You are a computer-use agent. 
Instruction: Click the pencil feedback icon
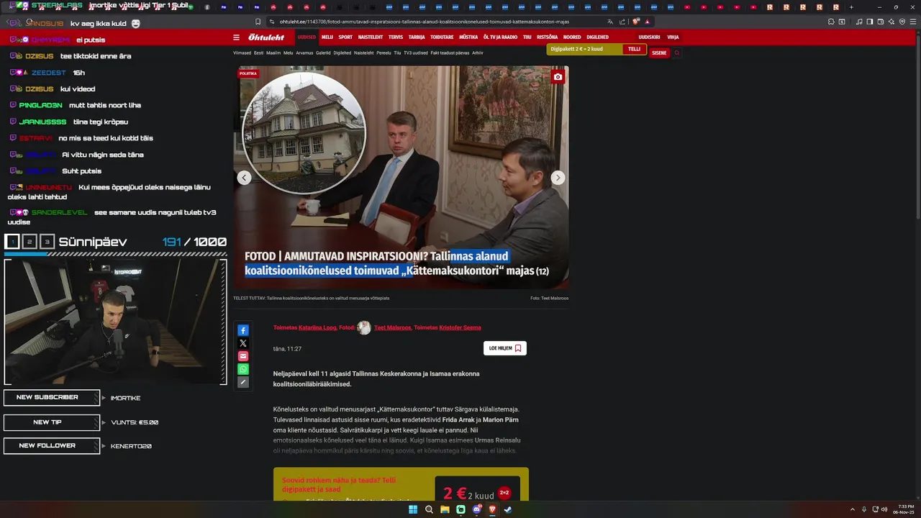243,382
